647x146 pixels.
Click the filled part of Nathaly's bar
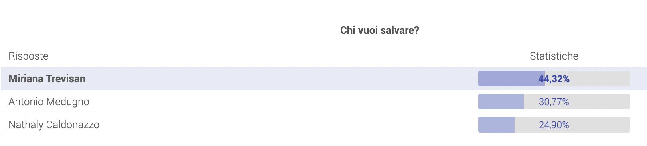pyautogui.click(x=496, y=125)
